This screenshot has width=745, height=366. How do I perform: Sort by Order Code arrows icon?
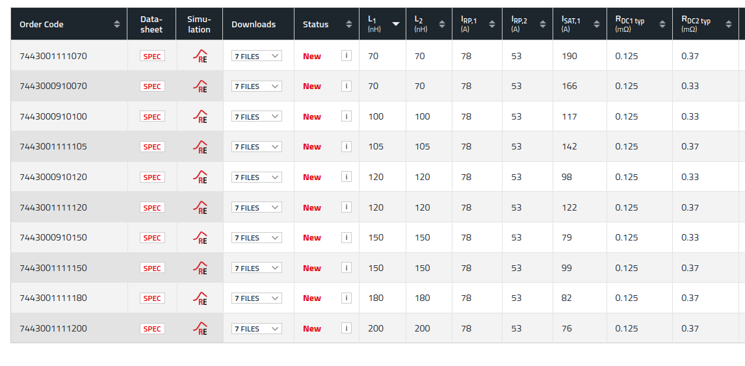click(x=117, y=24)
